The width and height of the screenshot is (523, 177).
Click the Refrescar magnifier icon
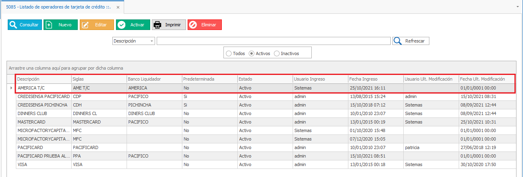(398, 41)
